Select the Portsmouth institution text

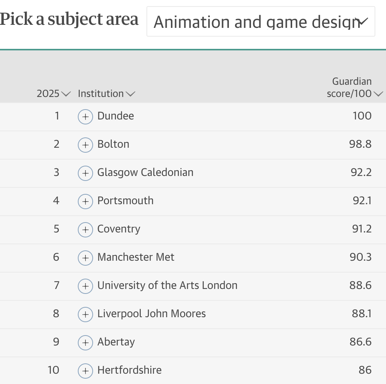[125, 200]
